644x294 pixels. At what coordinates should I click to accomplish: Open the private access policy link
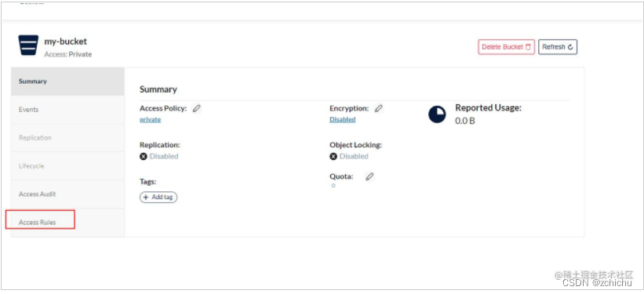(x=151, y=119)
